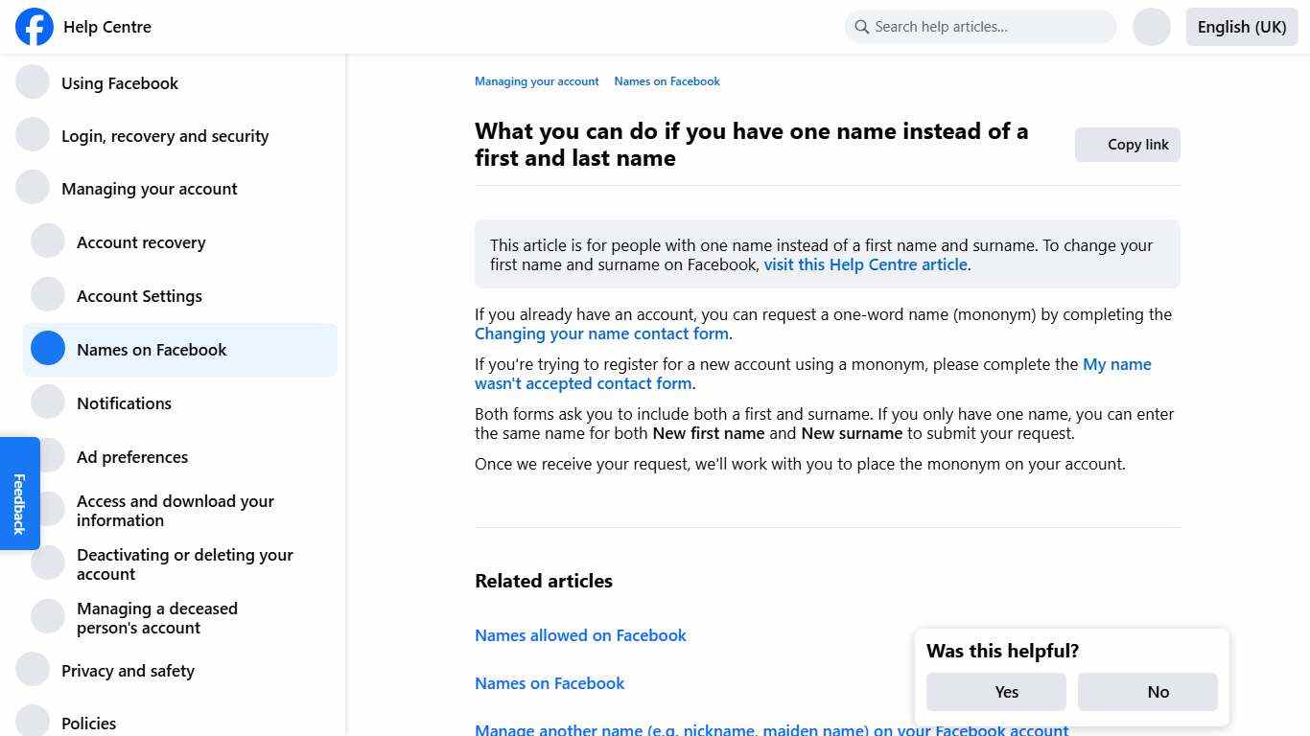Click the Names allowed on Facebook link
The image size is (1310, 736).
[580, 634]
